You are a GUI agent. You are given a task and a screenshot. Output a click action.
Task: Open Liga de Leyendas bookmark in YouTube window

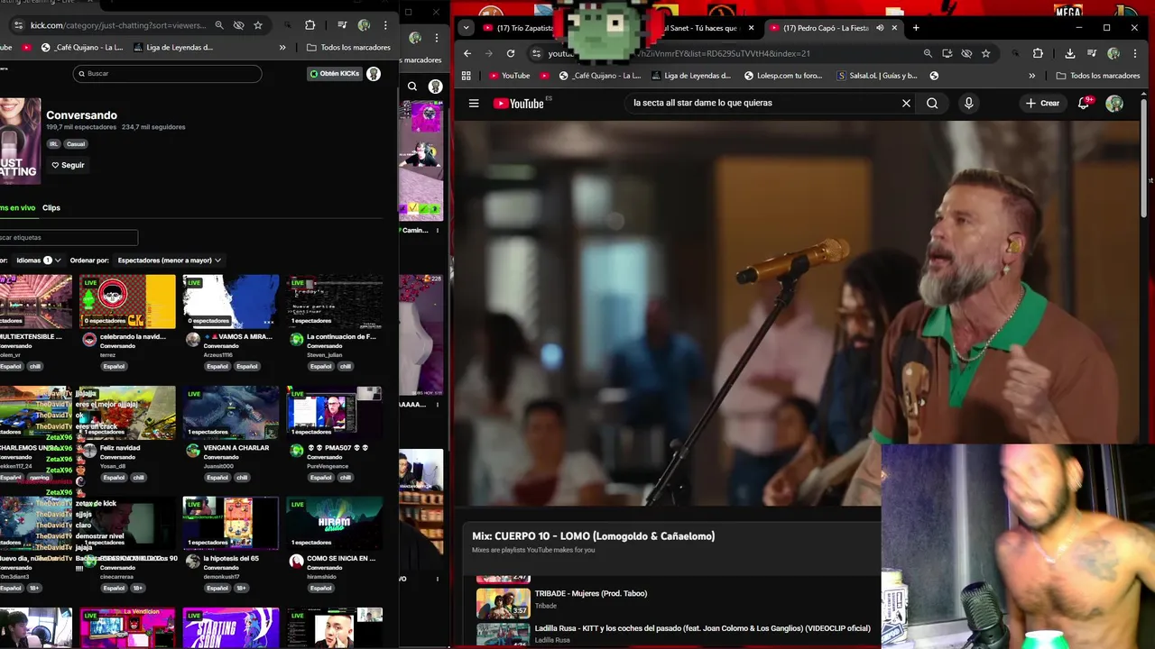point(690,76)
